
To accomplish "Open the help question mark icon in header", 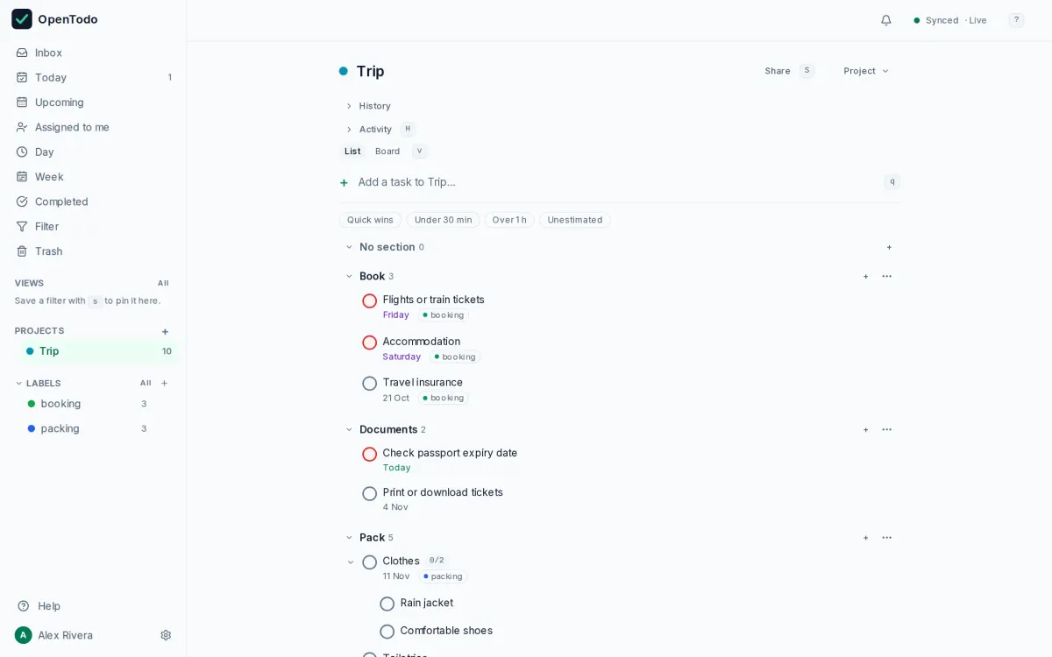I will coord(1016,19).
